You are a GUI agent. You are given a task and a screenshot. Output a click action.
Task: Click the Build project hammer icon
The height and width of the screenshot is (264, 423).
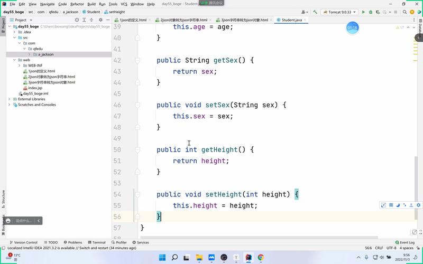click(x=315, y=12)
